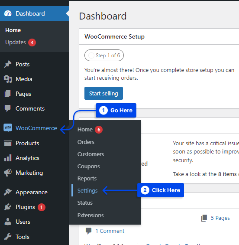The width and height of the screenshot is (239, 245).
Task: Click the pages icon beside 5 Pages
Action: 204,218
